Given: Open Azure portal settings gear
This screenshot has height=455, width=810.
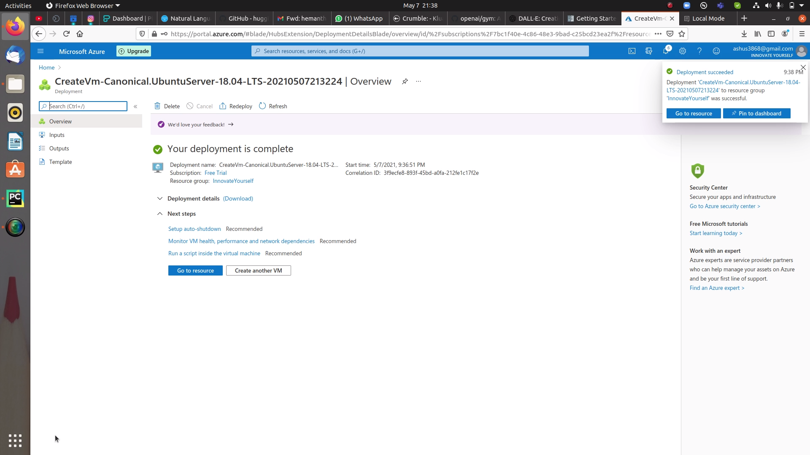Looking at the screenshot, I should pos(683,51).
